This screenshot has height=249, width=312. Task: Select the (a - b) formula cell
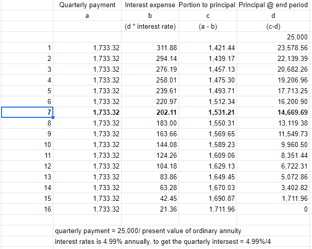point(208,27)
